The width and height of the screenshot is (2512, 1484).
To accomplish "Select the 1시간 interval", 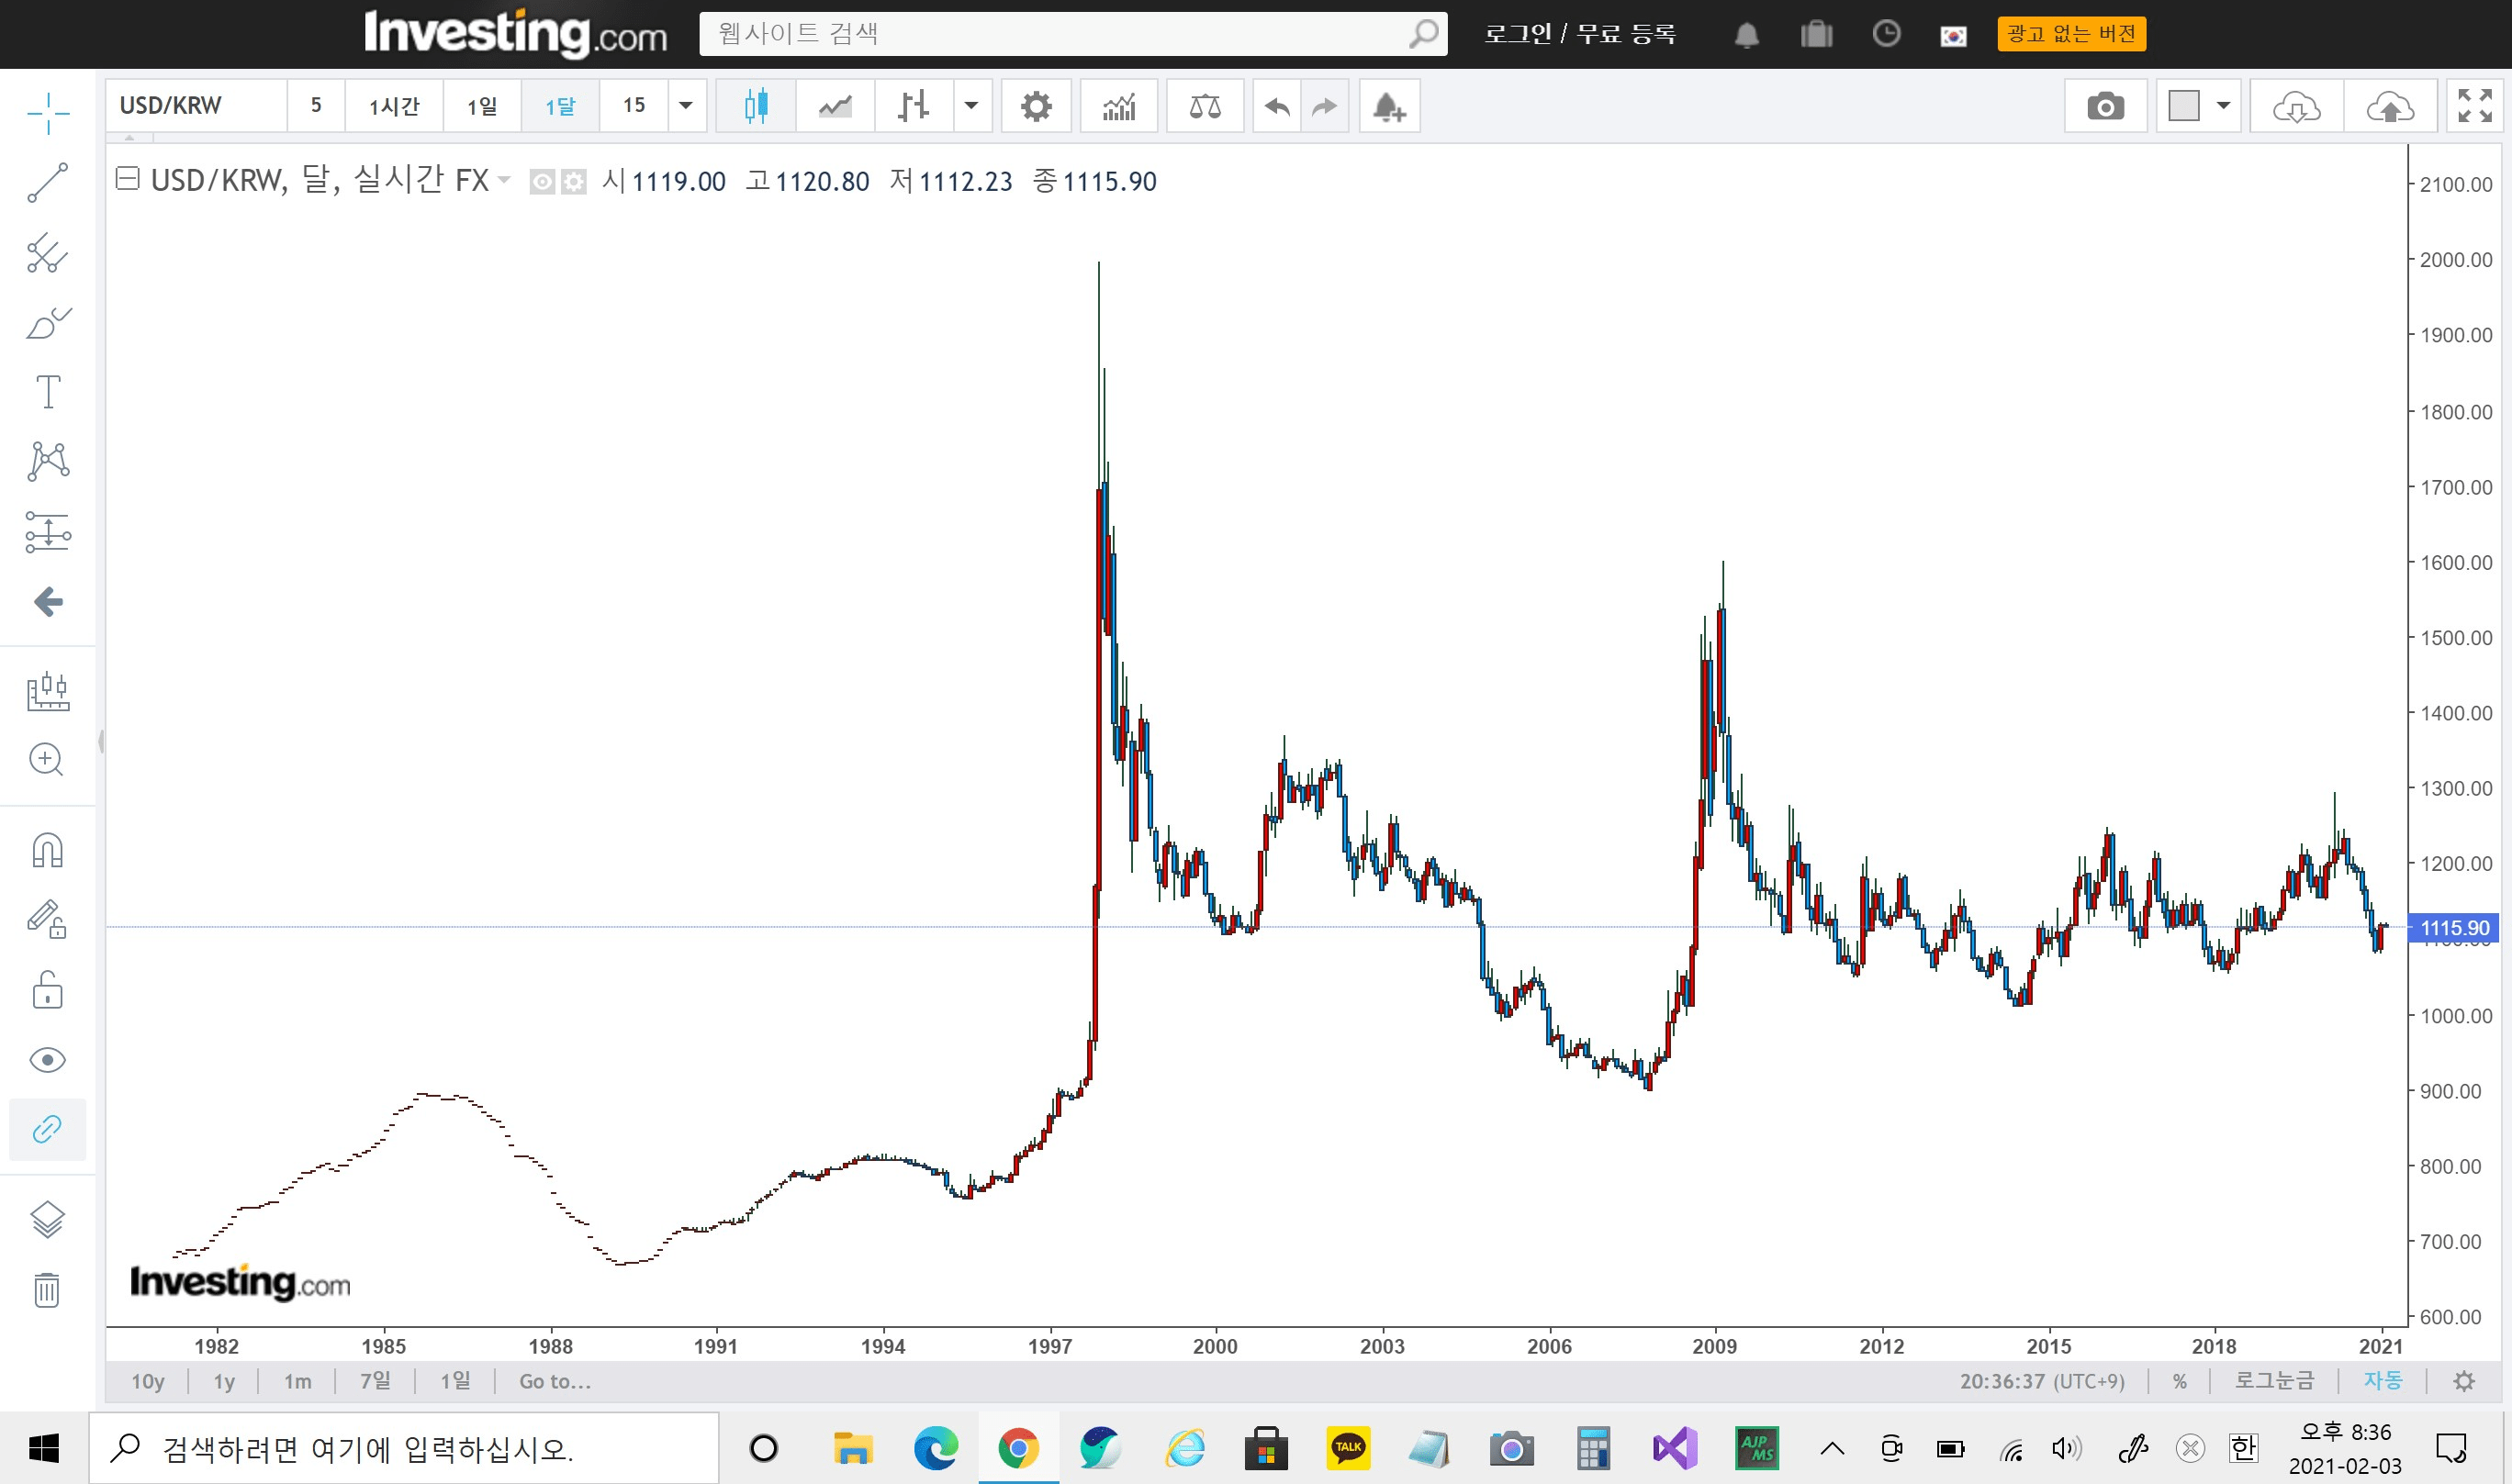I will [x=394, y=106].
